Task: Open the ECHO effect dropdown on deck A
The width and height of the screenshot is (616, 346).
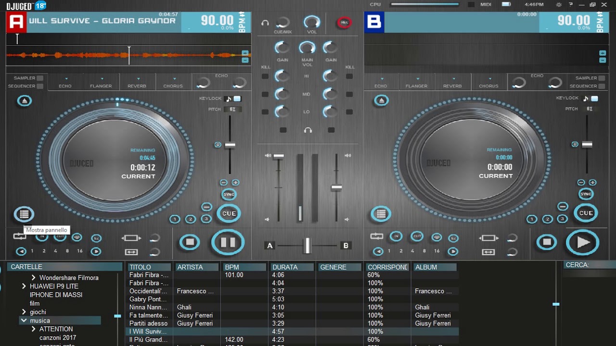Action: (65, 82)
